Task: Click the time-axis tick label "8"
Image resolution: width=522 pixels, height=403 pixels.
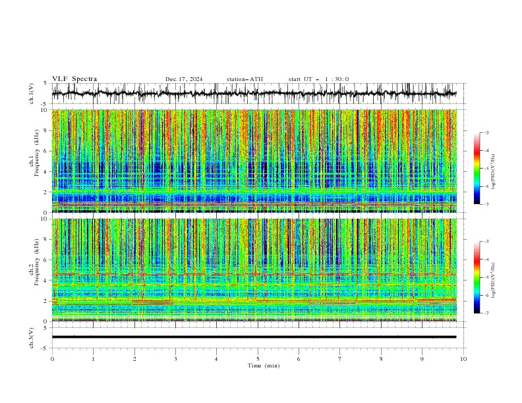Action: pos(381,359)
